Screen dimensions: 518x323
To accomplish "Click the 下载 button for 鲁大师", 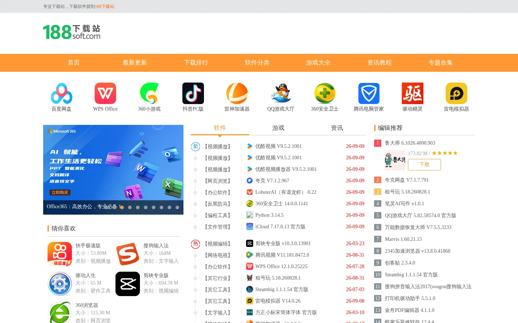I will pyautogui.click(x=424, y=164).
